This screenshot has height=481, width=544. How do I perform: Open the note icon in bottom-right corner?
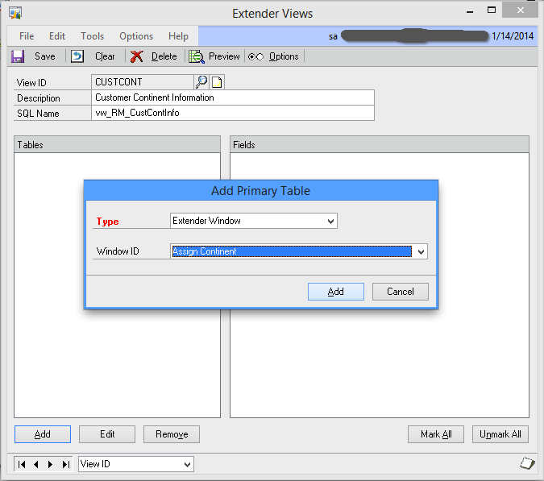[x=527, y=463]
